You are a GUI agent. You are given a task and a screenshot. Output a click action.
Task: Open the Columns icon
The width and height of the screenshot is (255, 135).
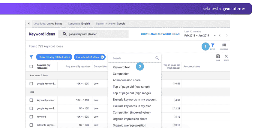coord(224,45)
